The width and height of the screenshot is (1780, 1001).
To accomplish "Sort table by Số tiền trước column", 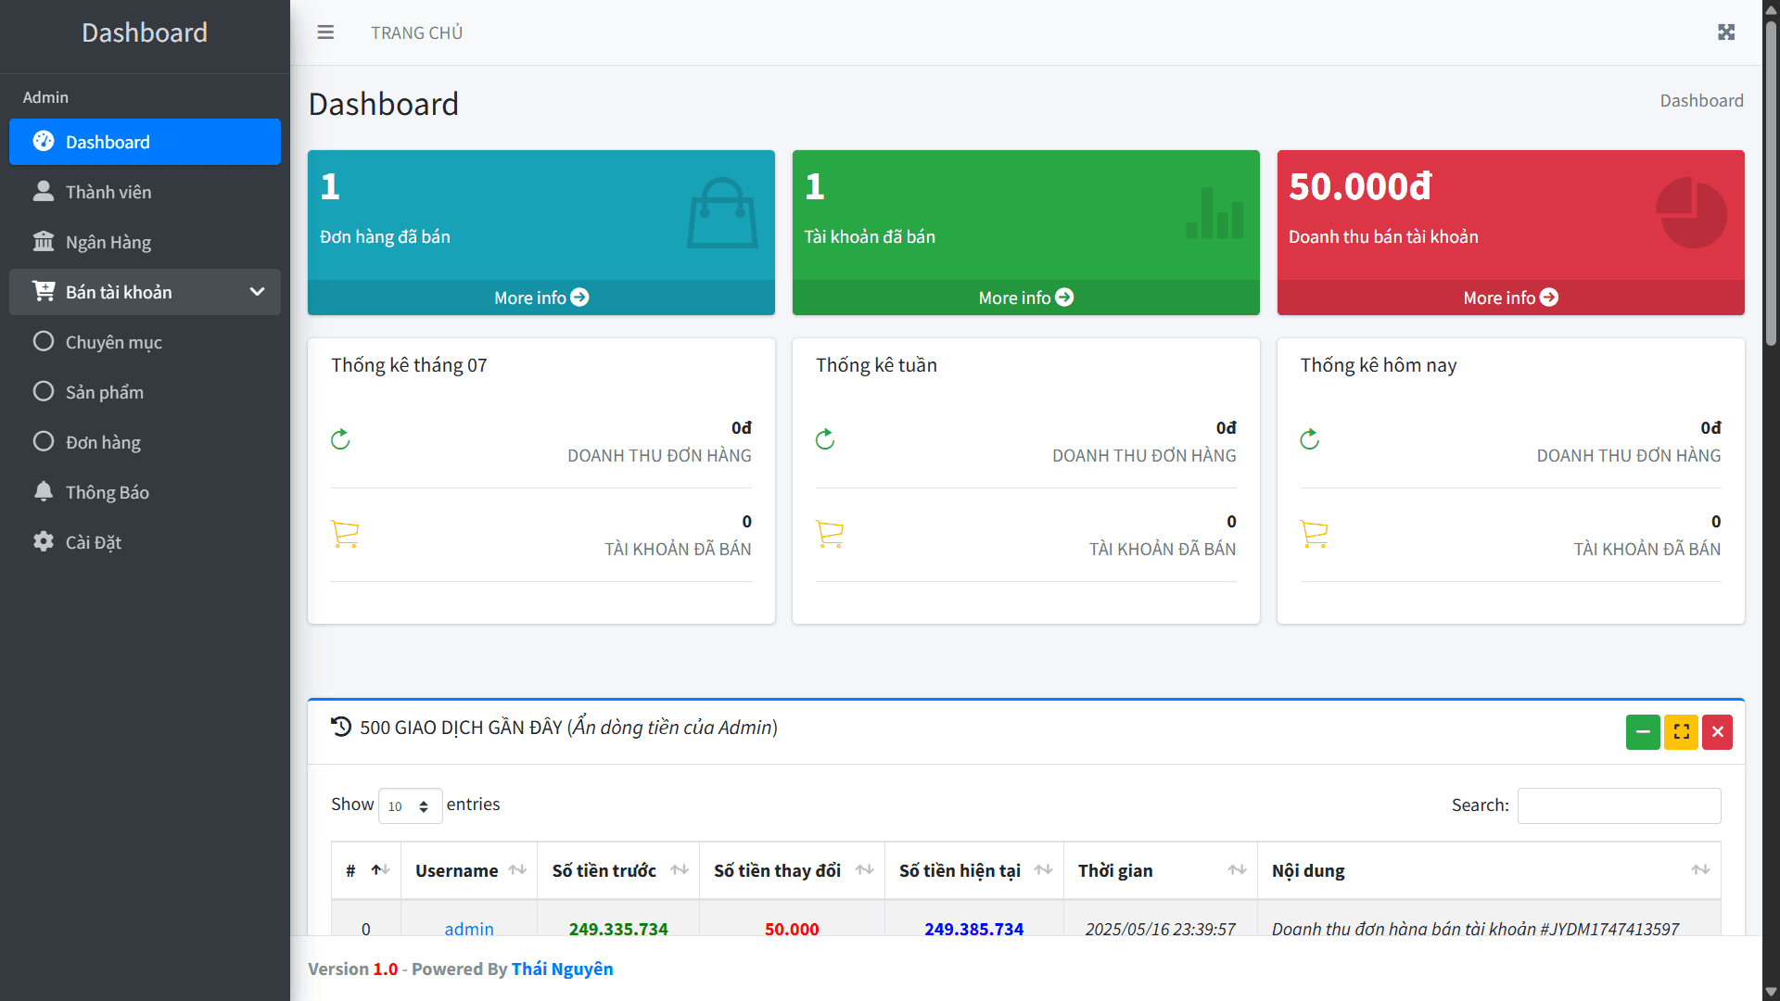I will point(618,870).
